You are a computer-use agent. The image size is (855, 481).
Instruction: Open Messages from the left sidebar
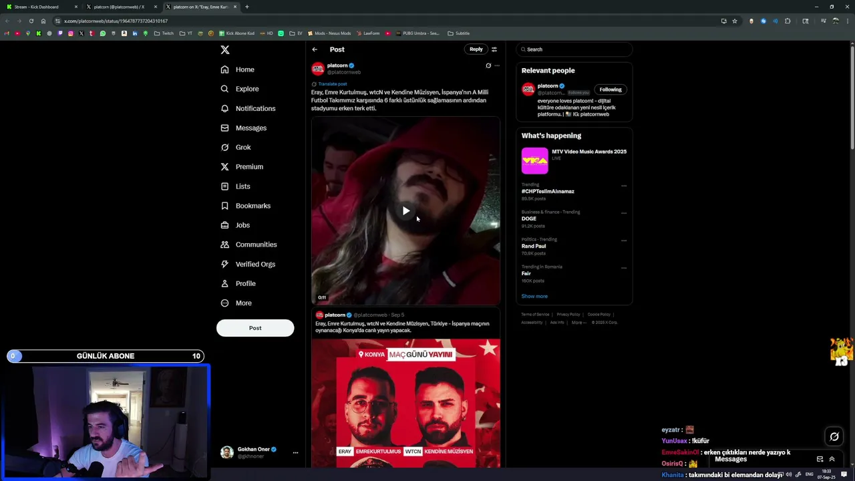coord(244,128)
